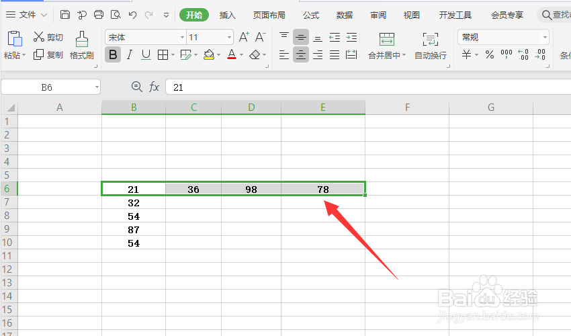Apply cell borders icon
Image resolution: width=571 pixels, height=336 pixels.
click(163, 54)
